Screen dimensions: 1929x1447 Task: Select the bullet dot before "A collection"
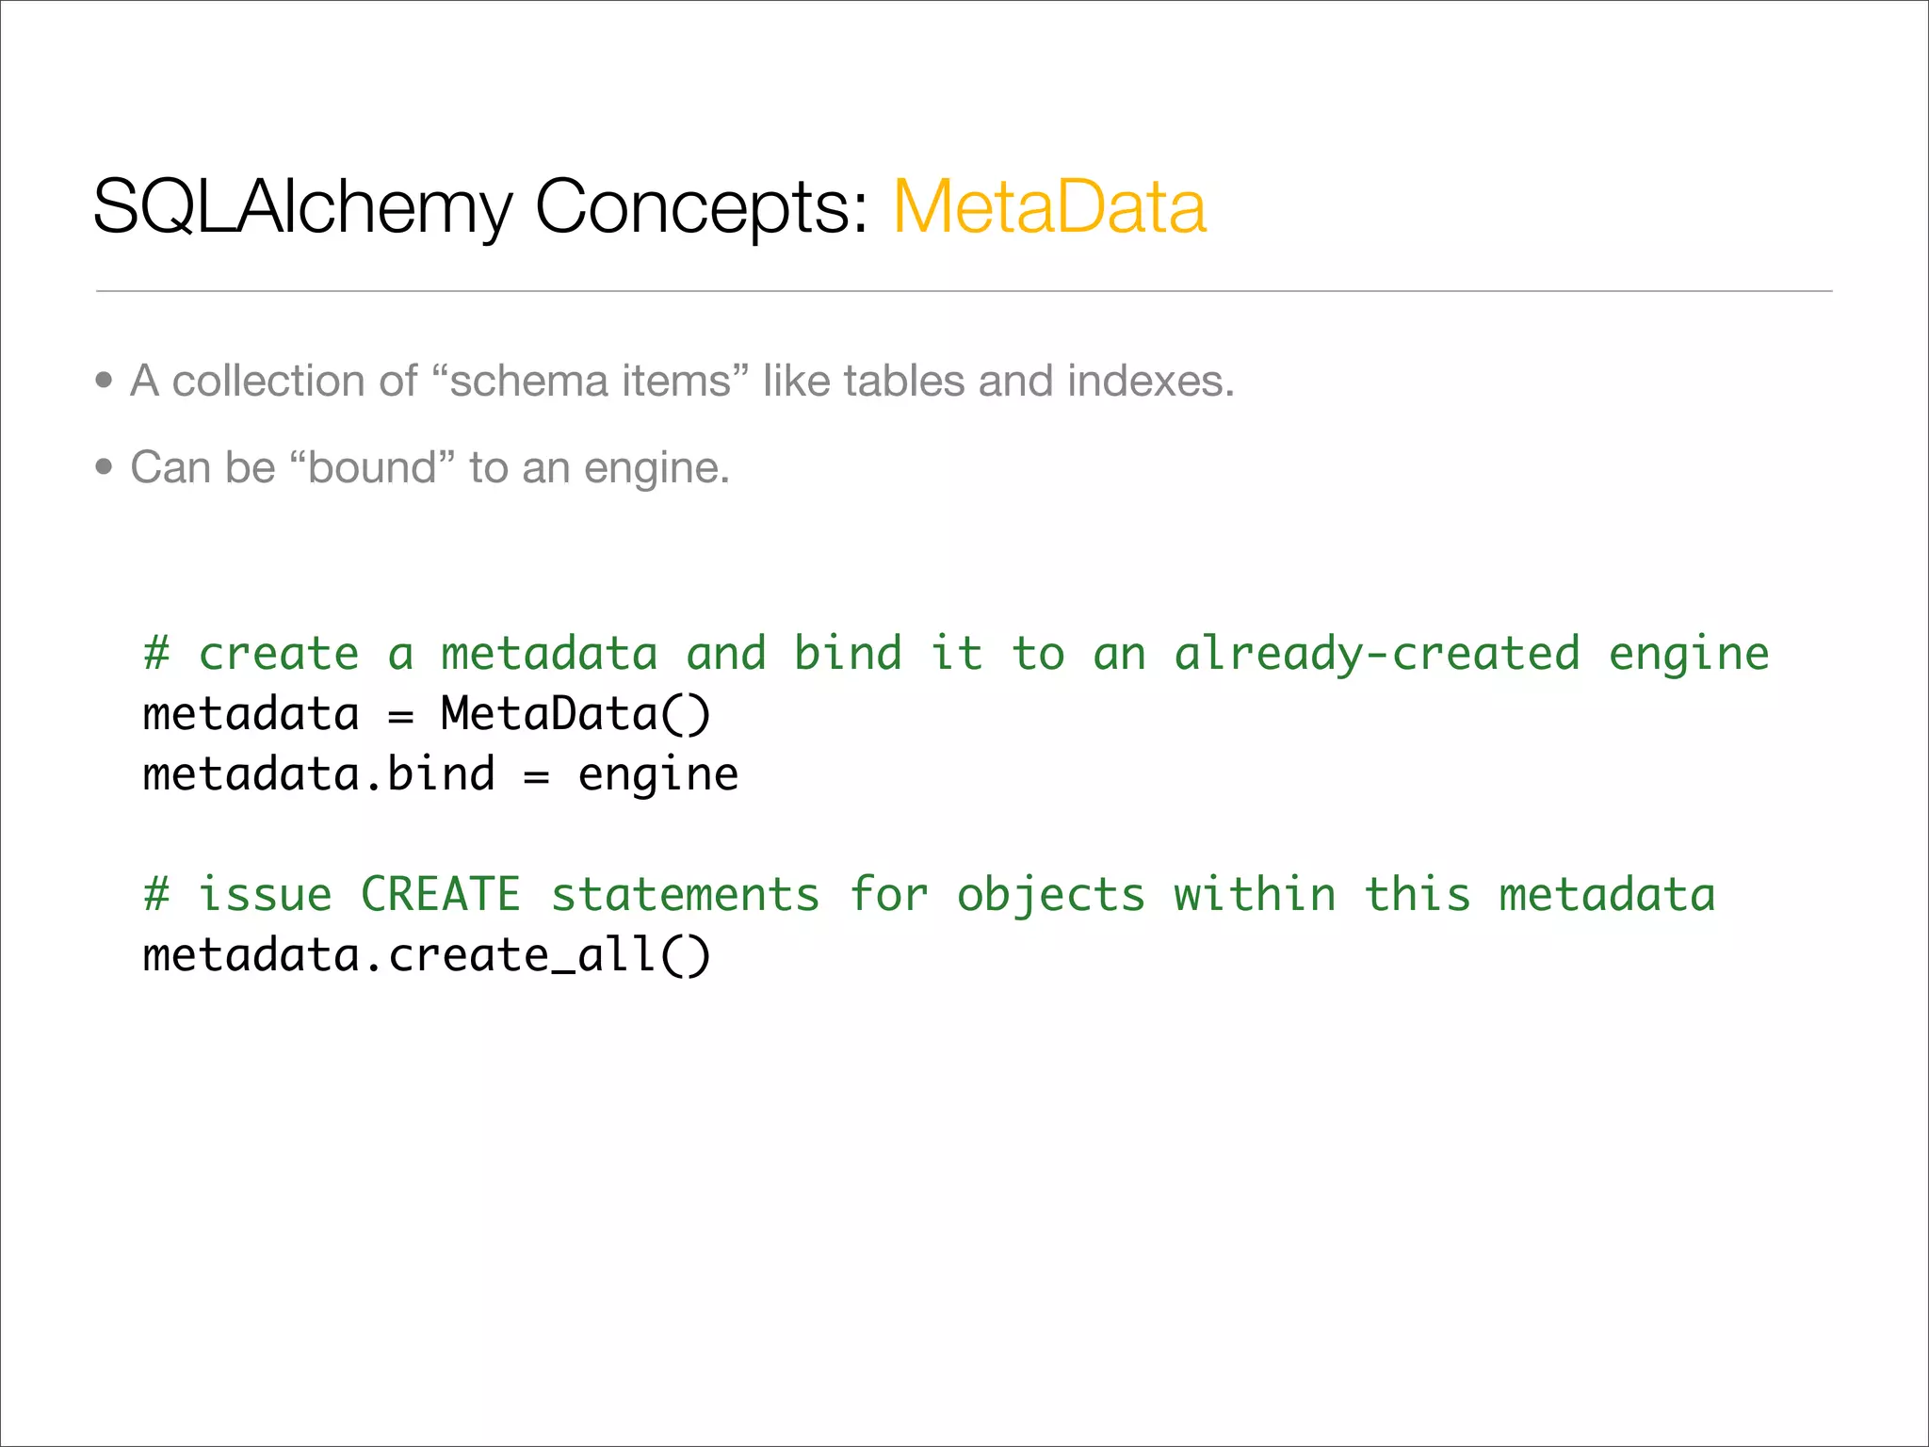(x=105, y=382)
